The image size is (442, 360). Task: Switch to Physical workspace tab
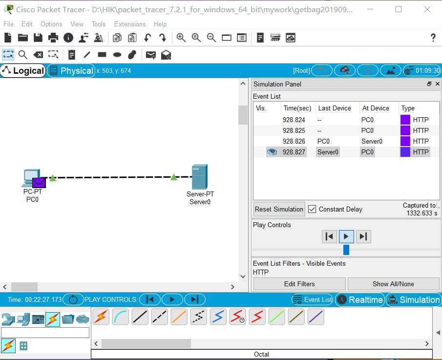71,70
